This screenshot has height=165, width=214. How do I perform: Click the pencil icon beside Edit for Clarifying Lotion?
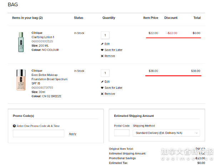point(102,44)
